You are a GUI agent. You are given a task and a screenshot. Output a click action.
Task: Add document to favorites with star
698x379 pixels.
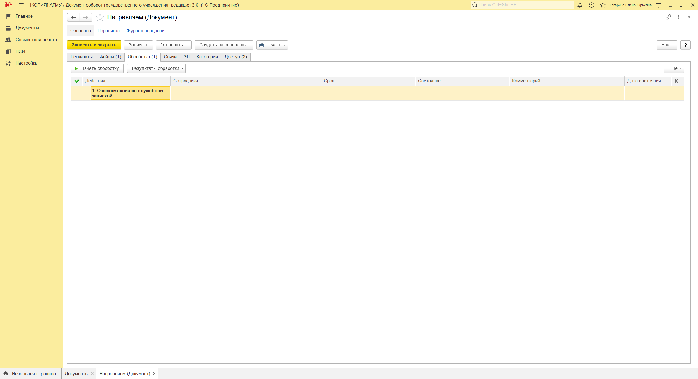100,17
